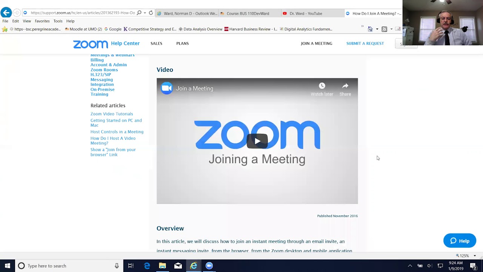The image size is (483, 272).
Task: Open Digital Analytics Fundamentals bookmark
Action: [x=306, y=29]
